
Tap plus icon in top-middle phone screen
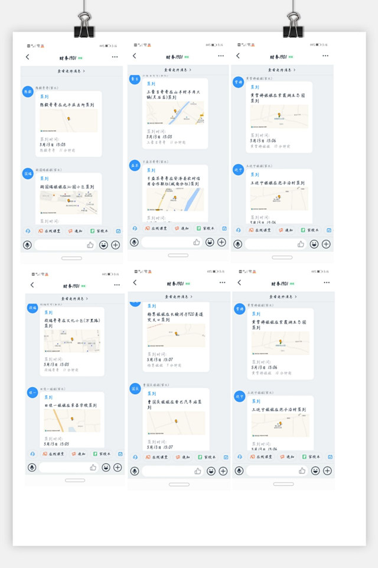click(x=221, y=243)
